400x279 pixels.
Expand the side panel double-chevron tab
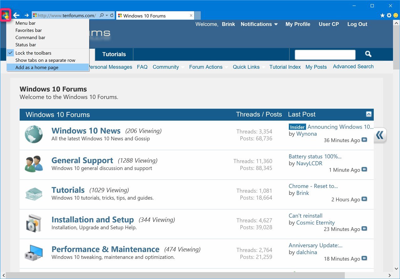pos(380,135)
